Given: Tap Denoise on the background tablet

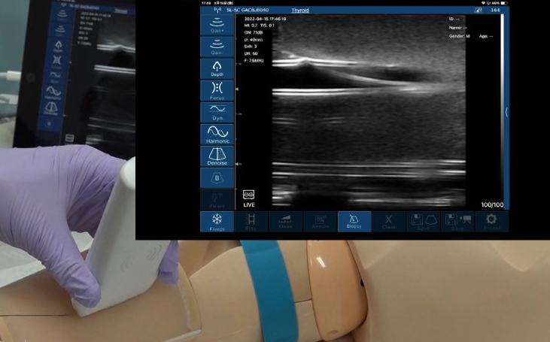Looking at the screenshot, I should point(51,109).
